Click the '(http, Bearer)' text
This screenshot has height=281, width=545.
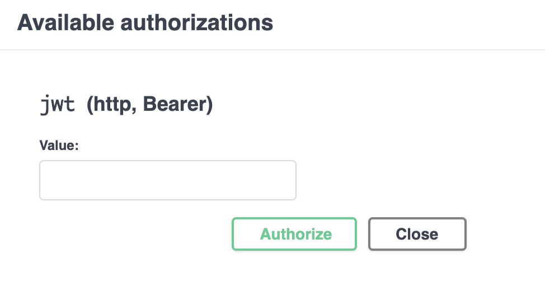(x=149, y=105)
